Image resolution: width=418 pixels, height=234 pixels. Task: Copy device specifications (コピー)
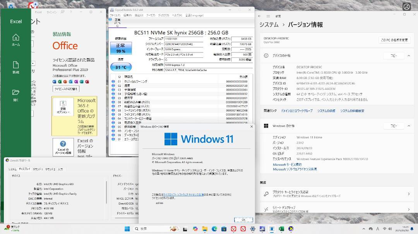tap(394, 56)
